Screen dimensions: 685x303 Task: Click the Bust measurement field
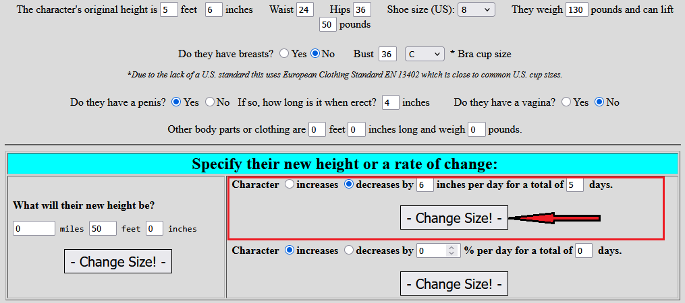coord(387,54)
